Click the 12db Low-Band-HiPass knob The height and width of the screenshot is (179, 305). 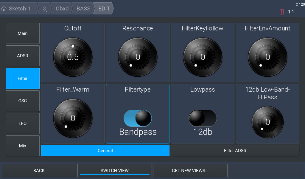click(268, 122)
